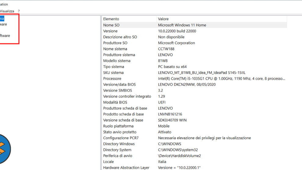Select the Versione SMBIOS row

(117, 91)
